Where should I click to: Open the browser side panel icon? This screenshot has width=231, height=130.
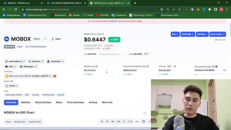point(215,9)
